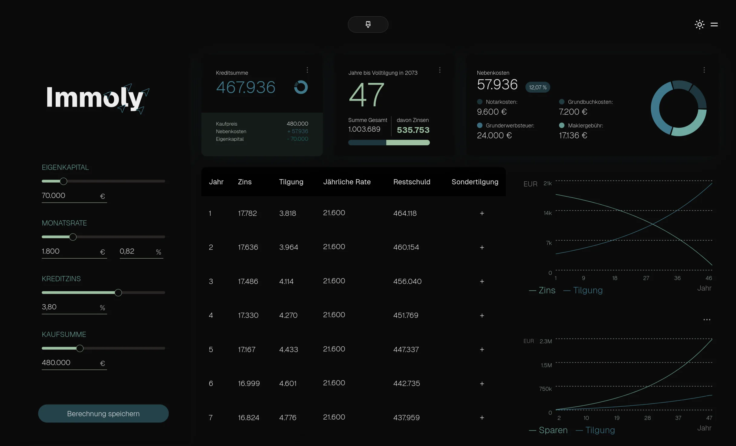Click Restschuld value 437.959
Image resolution: width=736 pixels, height=446 pixels.
[406, 418]
